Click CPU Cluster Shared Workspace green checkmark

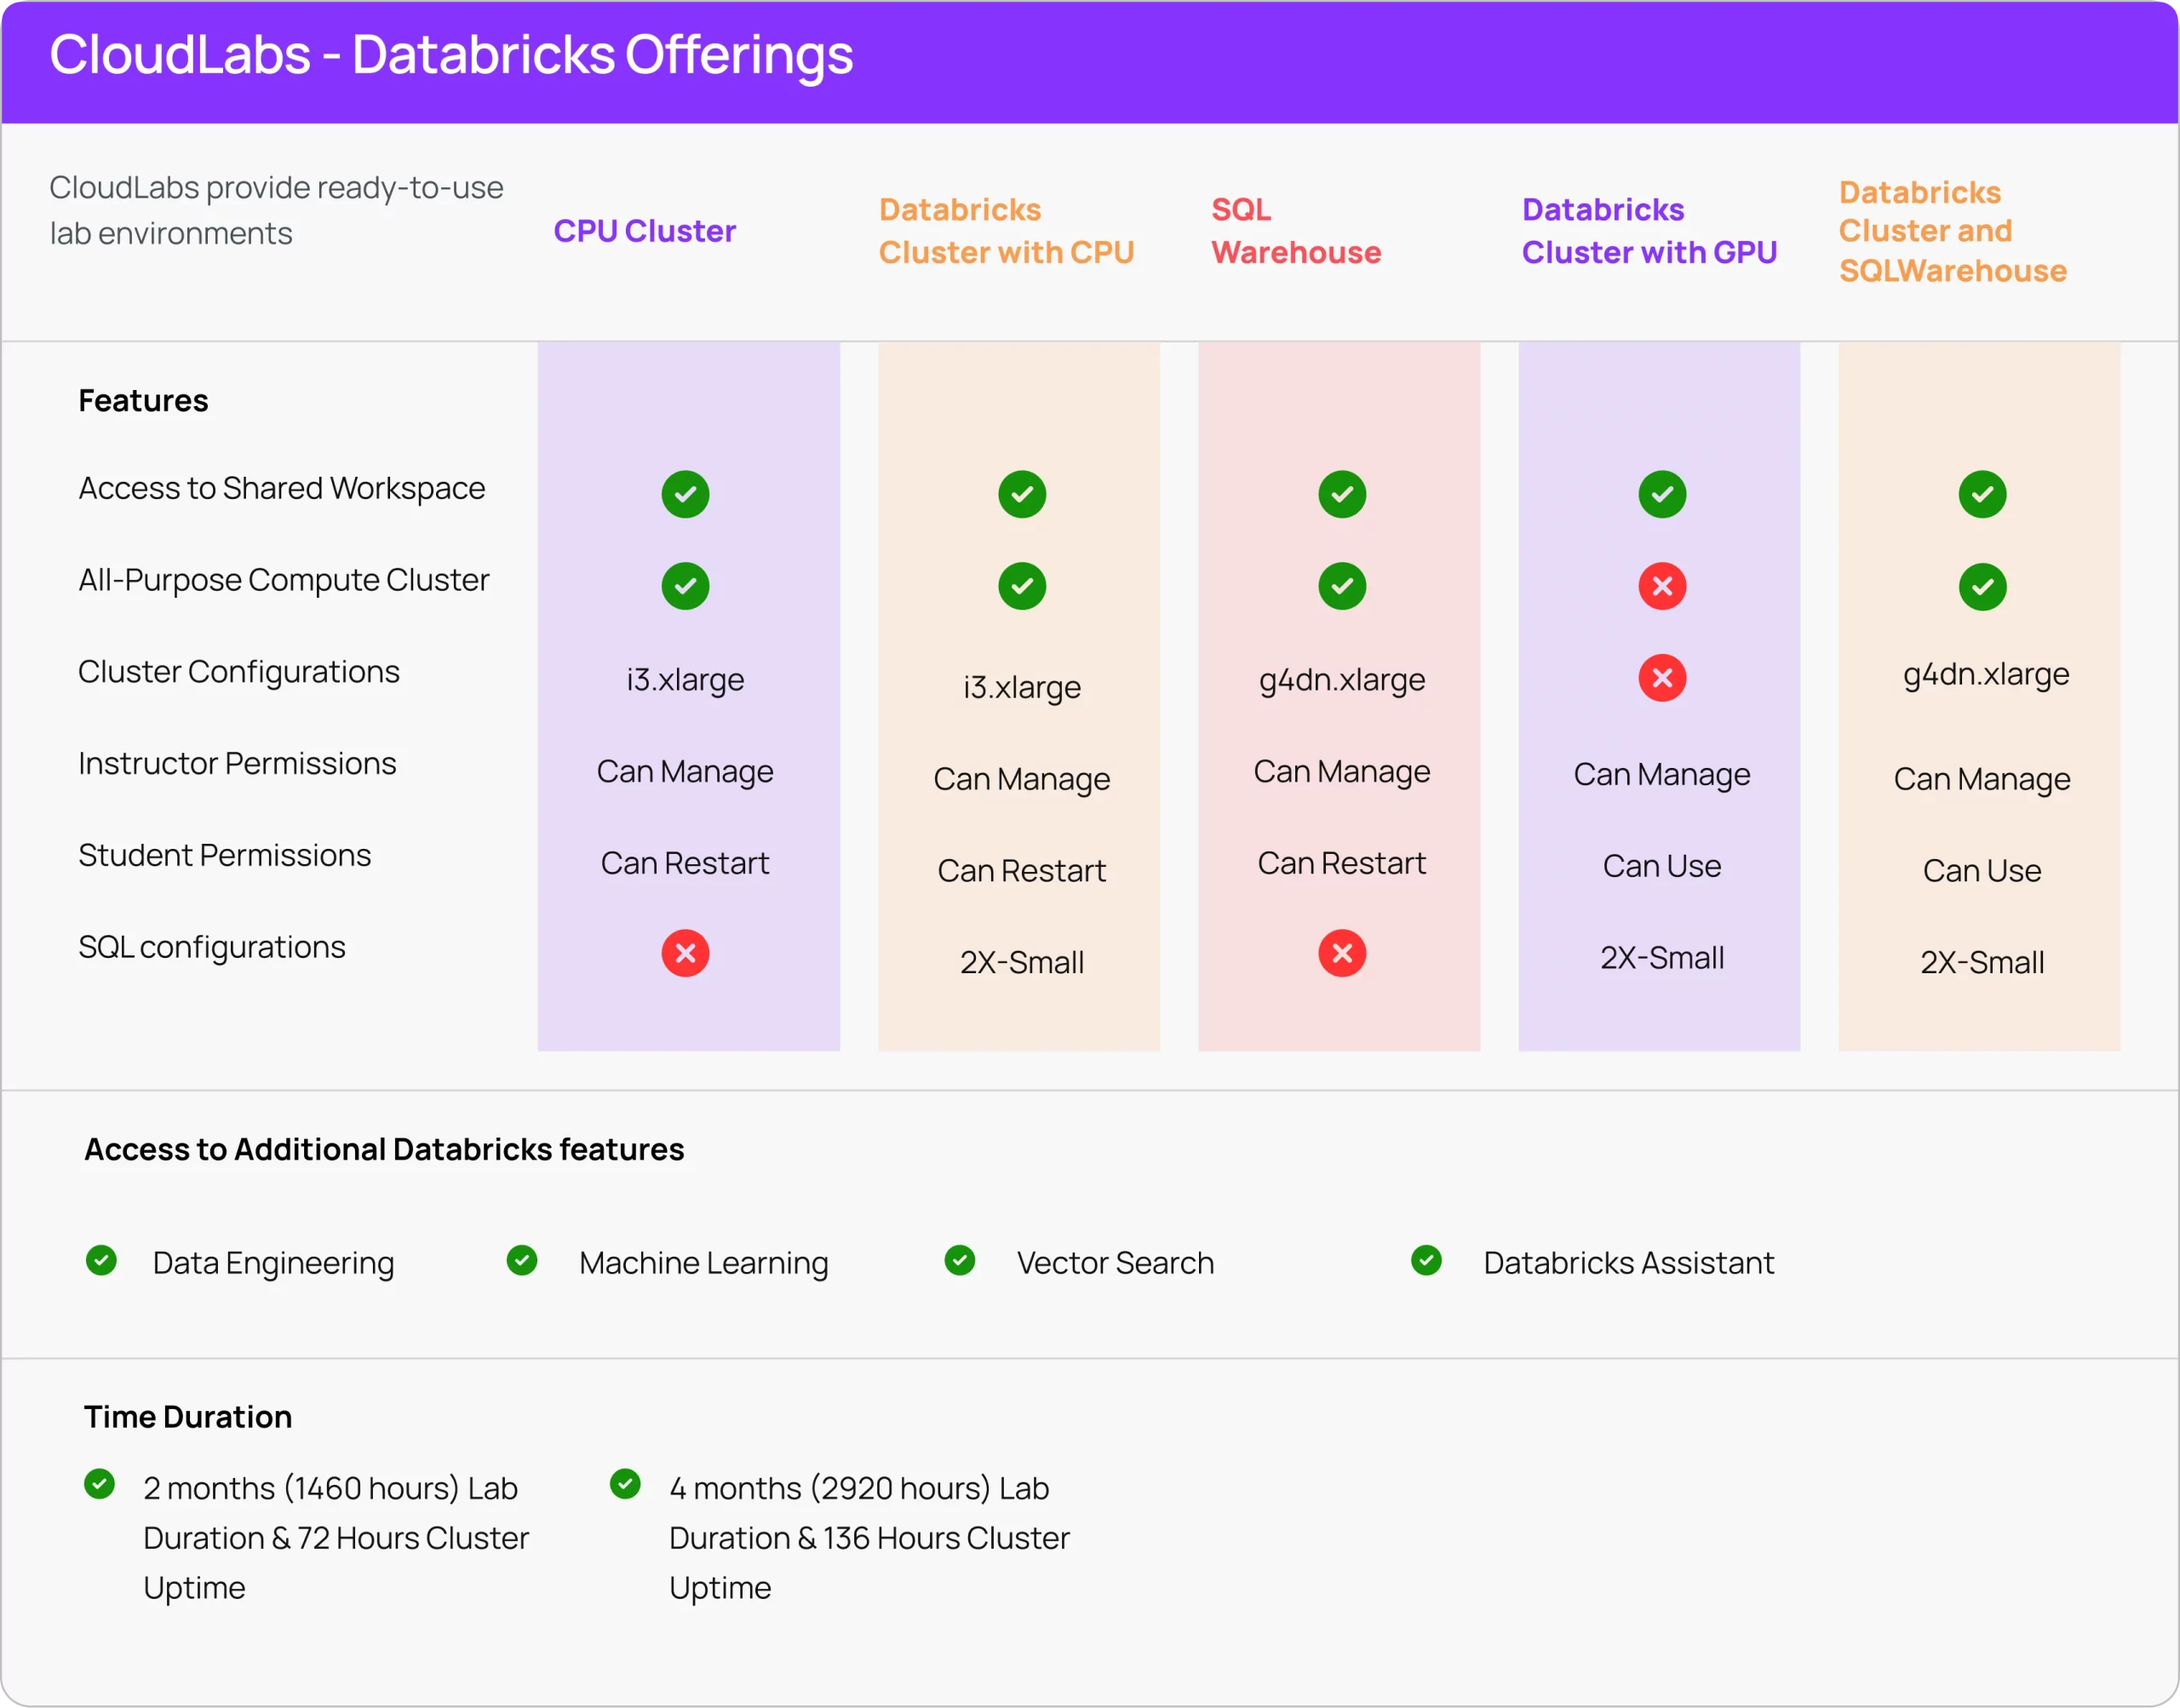pyautogui.click(x=685, y=494)
